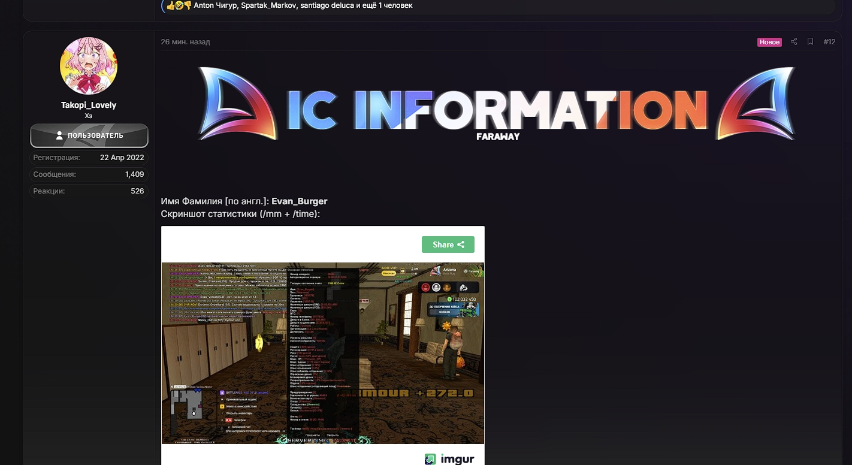The width and height of the screenshot is (852, 465).
Task: Click the pink 'Новое' label
Action: coord(769,42)
